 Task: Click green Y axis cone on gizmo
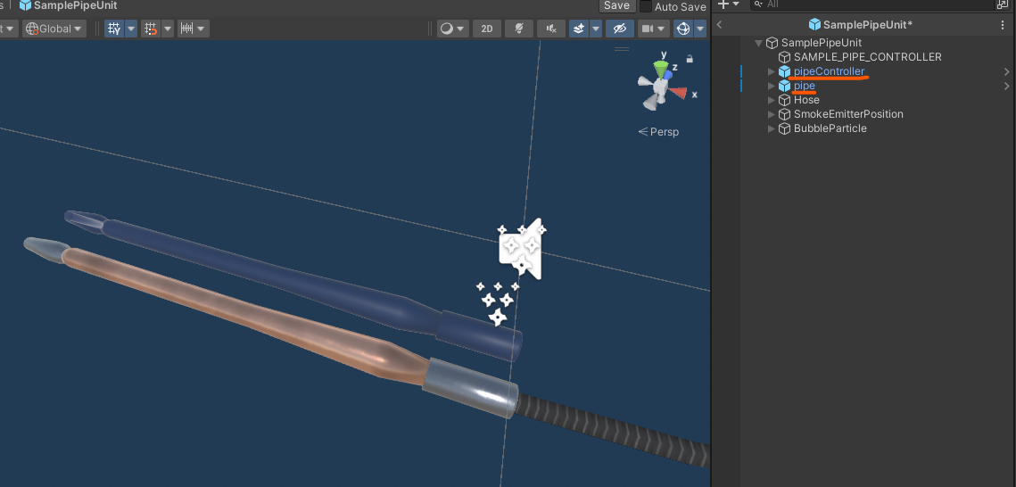click(x=660, y=68)
